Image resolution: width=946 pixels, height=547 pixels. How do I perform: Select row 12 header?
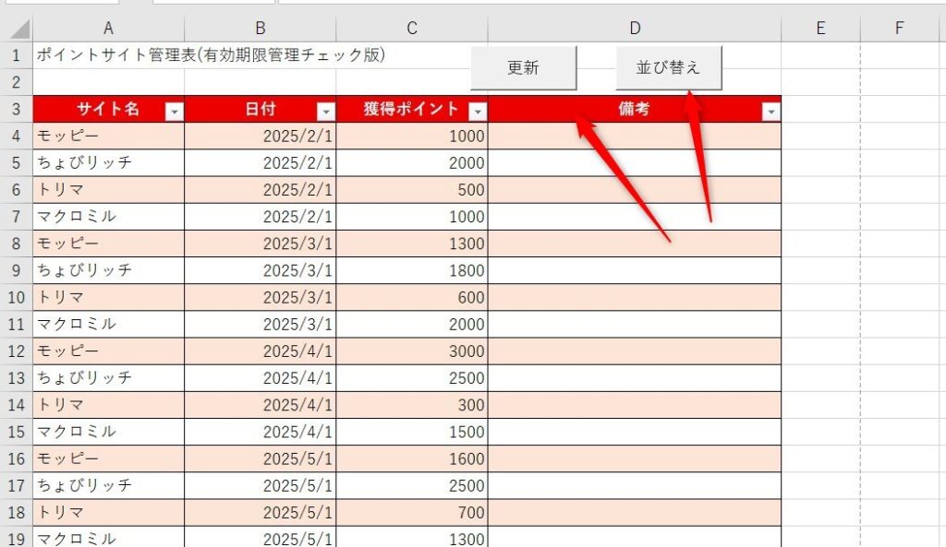pos(17,351)
